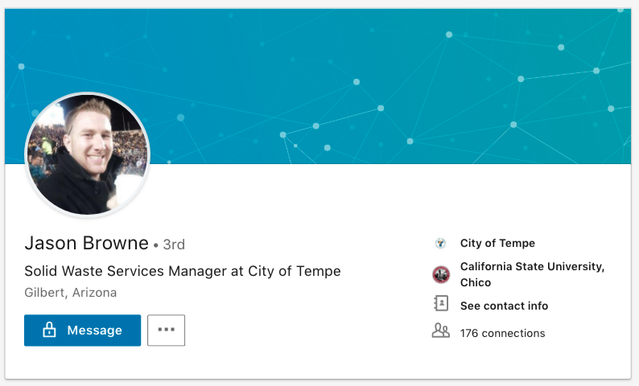This screenshot has height=386, width=639.
Task: Open the three-dots More actions menu
Action: click(167, 331)
